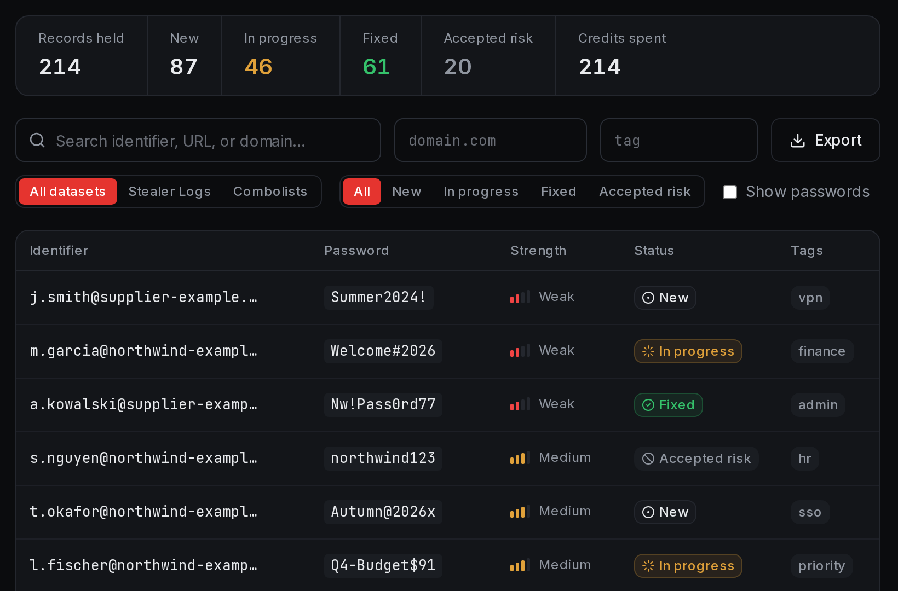Viewport: 898px width, 591px height.
Task: Open the Fixed status badge for a.kowalski
Action: (669, 405)
